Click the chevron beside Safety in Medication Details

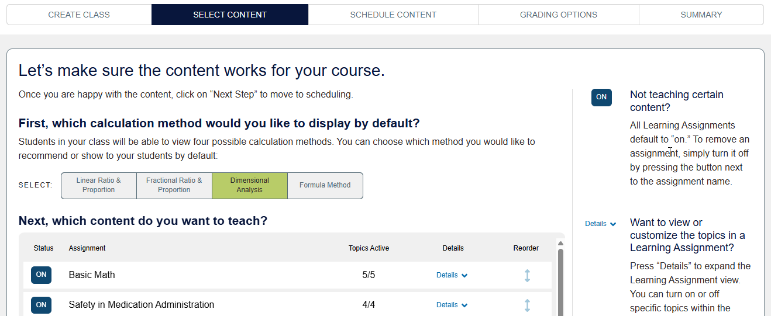point(464,305)
